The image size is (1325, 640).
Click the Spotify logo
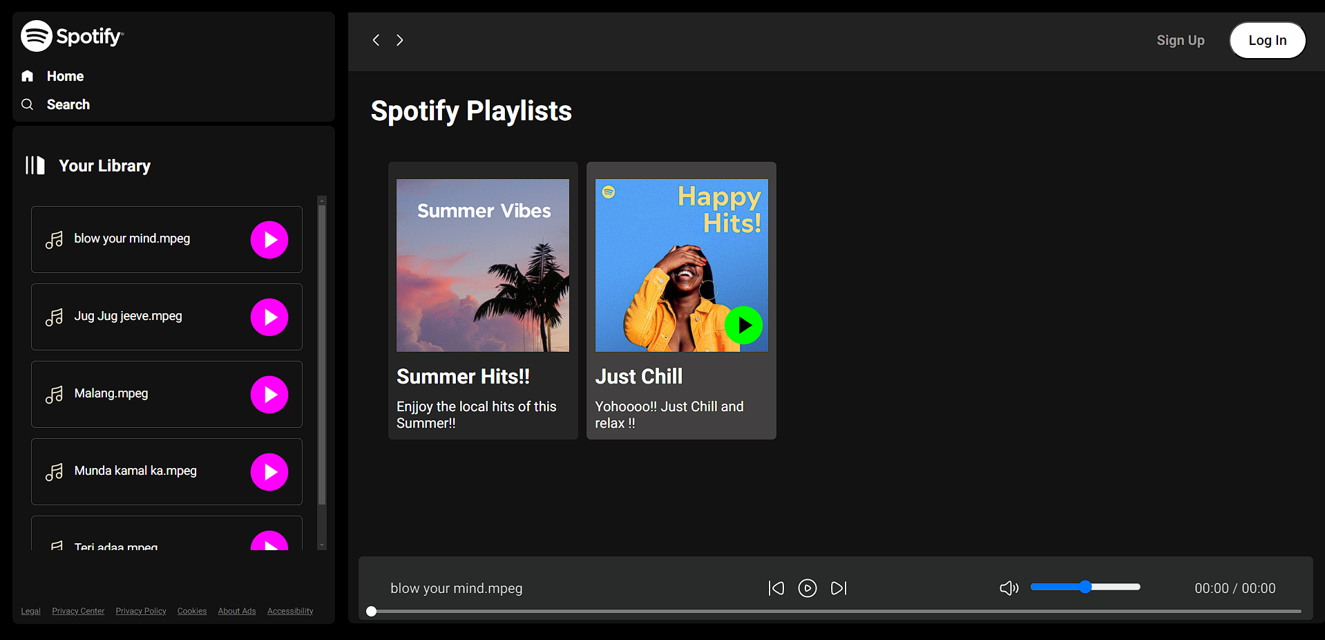(x=72, y=36)
